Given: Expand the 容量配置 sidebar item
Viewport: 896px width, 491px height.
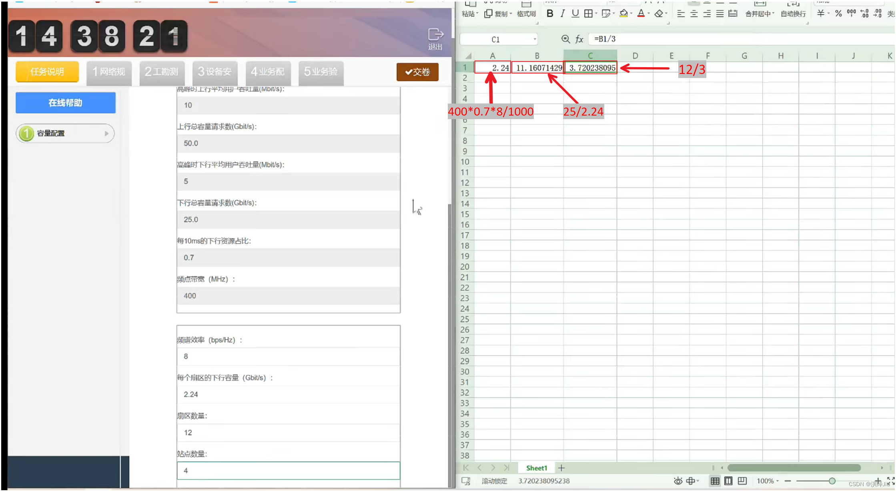Looking at the screenshot, I should pos(65,133).
